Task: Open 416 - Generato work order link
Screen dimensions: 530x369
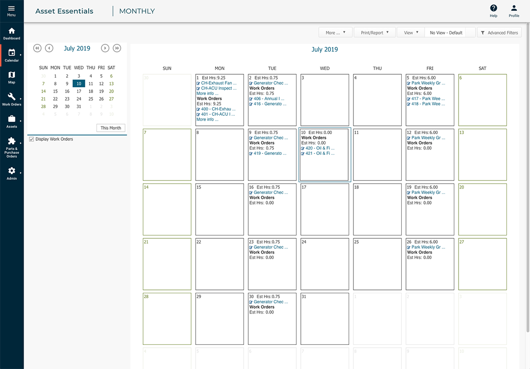Action: 270,104
